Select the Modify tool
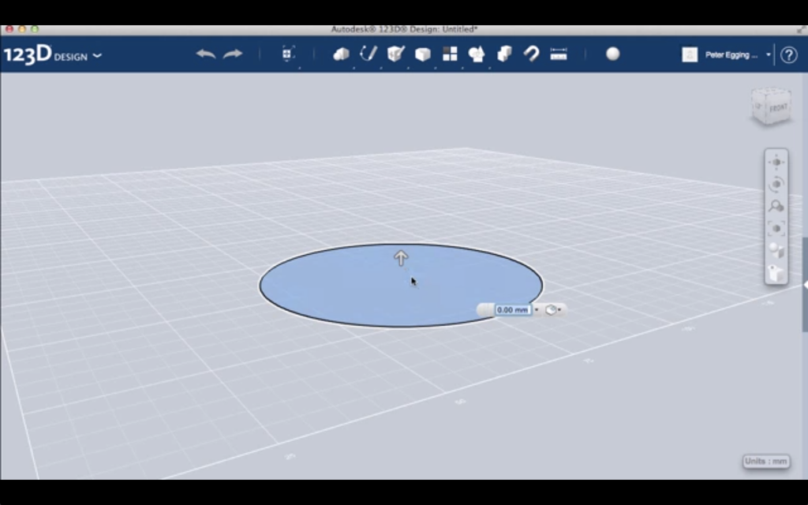The height and width of the screenshot is (505, 808). pos(421,54)
